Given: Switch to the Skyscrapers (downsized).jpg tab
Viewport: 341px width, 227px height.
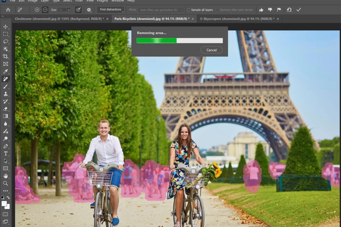Looking at the screenshot, I should point(237,19).
